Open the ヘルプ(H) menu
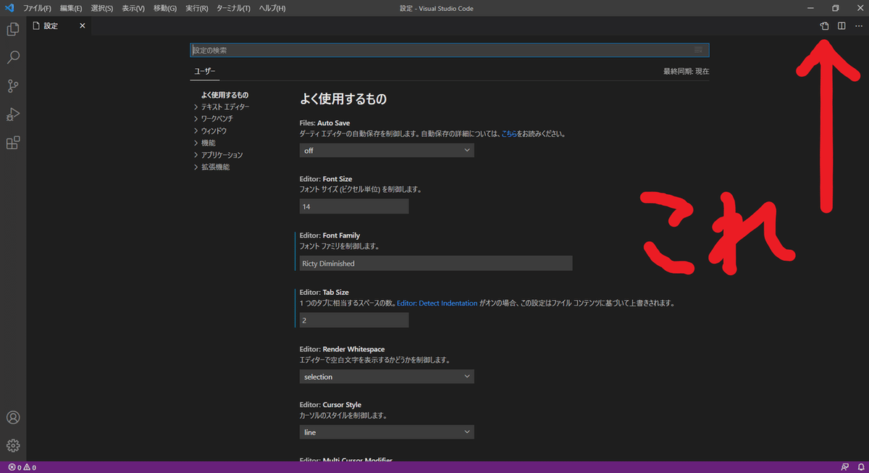Screen dimensions: 869x473 pyautogui.click(x=272, y=8)
